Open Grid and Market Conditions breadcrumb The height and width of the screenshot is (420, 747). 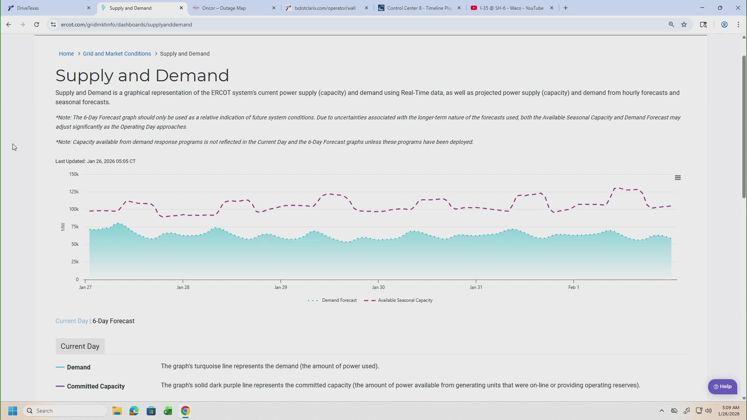(x=117, y=54)
